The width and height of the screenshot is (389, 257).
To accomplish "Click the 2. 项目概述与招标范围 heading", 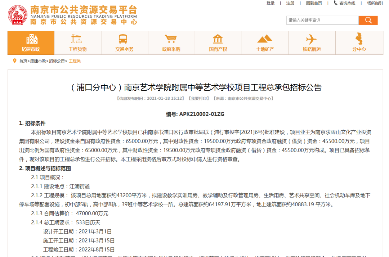I will (x=45, y=168).
